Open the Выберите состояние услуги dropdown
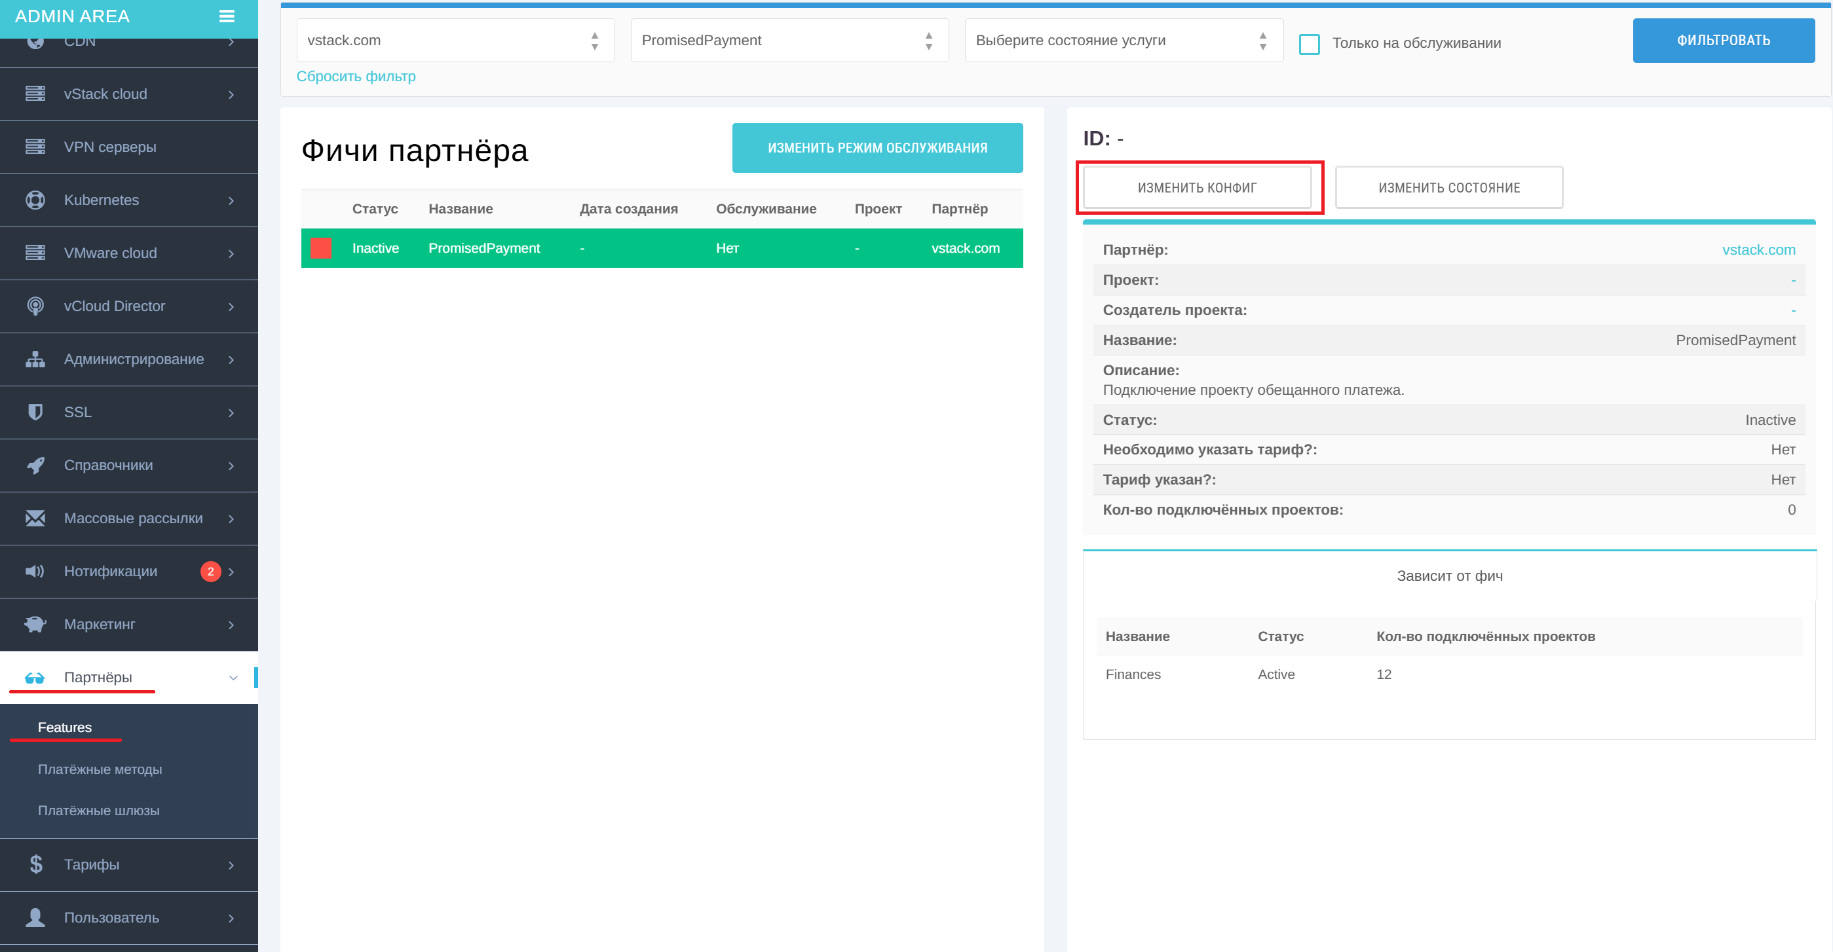1833x952 pixels. 1124,41
